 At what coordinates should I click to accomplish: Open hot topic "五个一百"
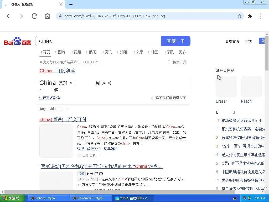[x=243, y=146]
